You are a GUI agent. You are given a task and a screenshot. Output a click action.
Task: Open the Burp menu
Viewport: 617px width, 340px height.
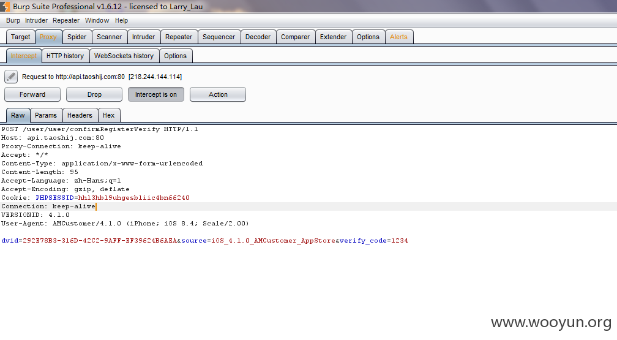tap(13, 20)
